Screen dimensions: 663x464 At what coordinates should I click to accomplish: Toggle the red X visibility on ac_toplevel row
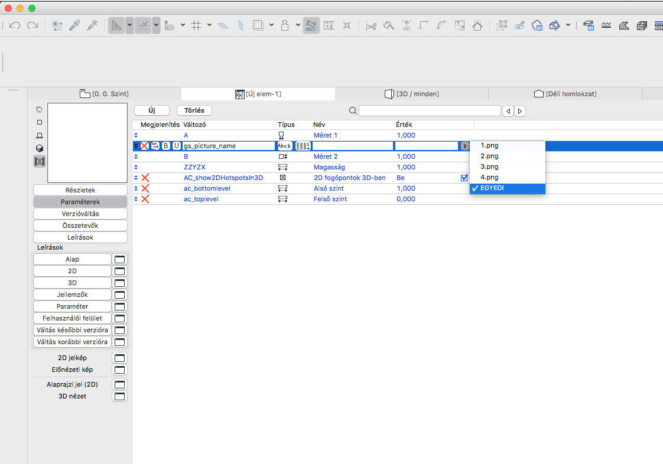point(145,199)
